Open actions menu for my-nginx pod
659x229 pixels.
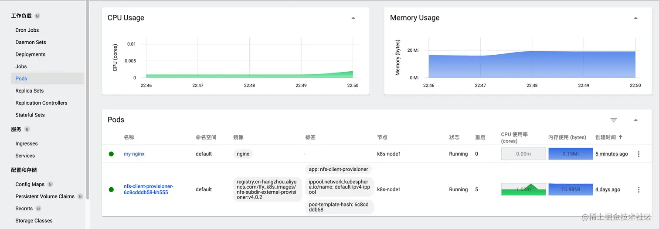coord(639,154)
